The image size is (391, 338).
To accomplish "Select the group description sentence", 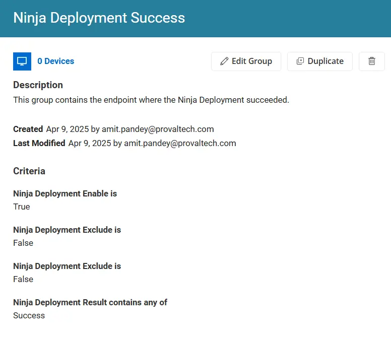I will pos(151,100).
